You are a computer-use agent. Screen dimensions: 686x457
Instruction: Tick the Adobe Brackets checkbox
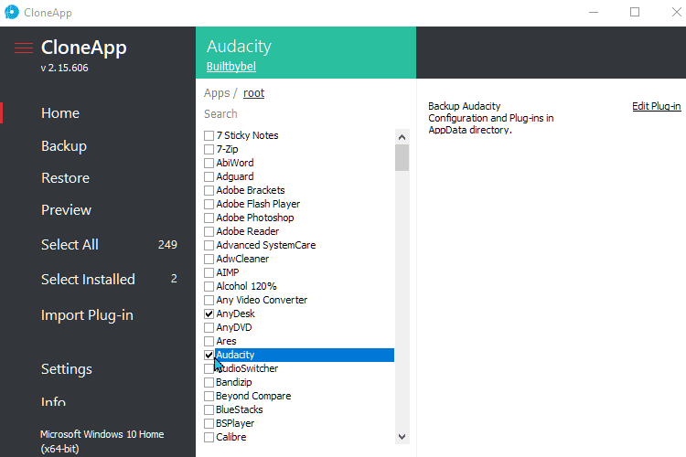tap(209, 191)
